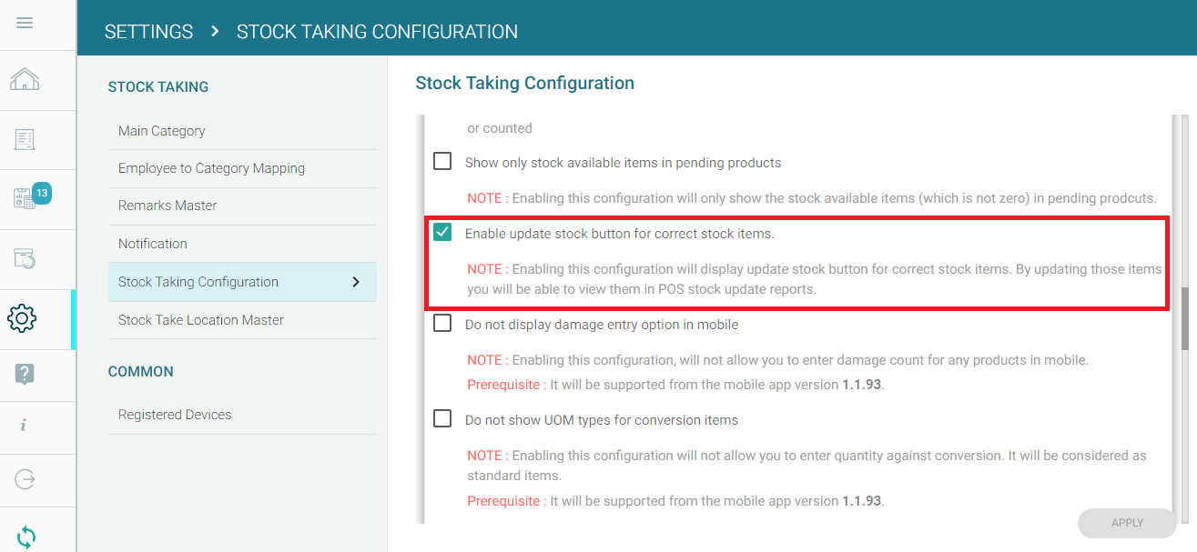
Task: Open the hamburger menu icon
Action: click(x=25, y=23)
